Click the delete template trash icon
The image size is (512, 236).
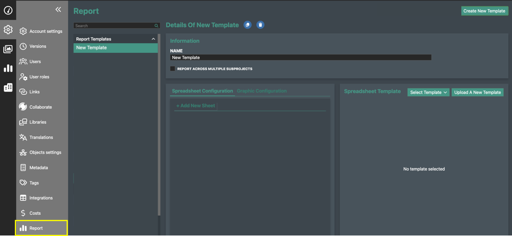click(260, 25)
